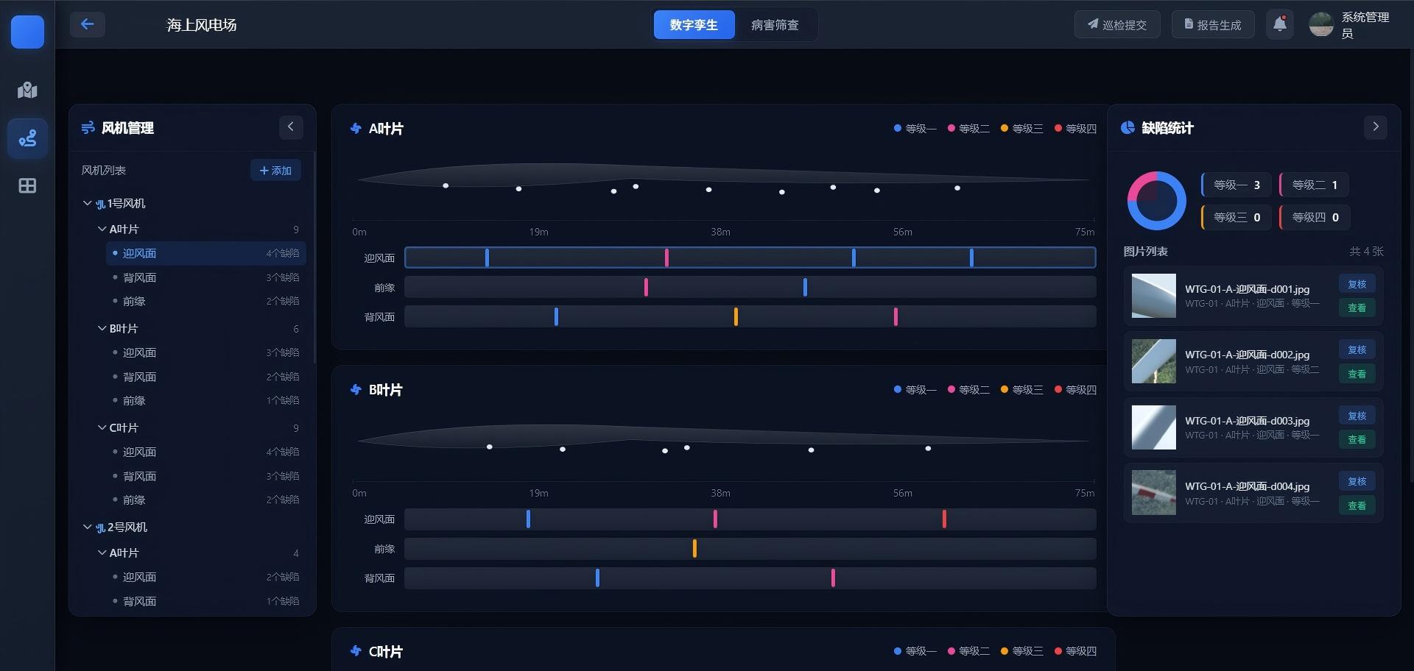1414x671 pixels.
Task: Collapse the 风机管理 panel with its chevron
Action: click(291, 127)
